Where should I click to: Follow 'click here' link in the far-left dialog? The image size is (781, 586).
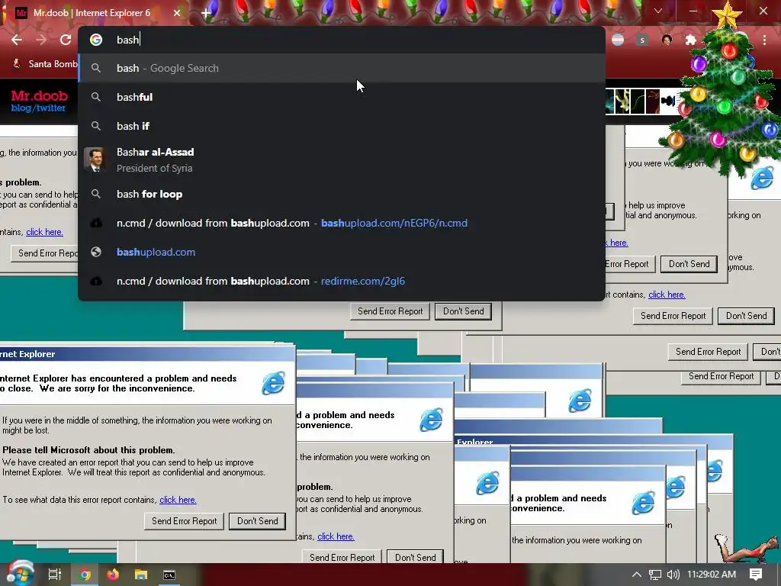point(44,232)
